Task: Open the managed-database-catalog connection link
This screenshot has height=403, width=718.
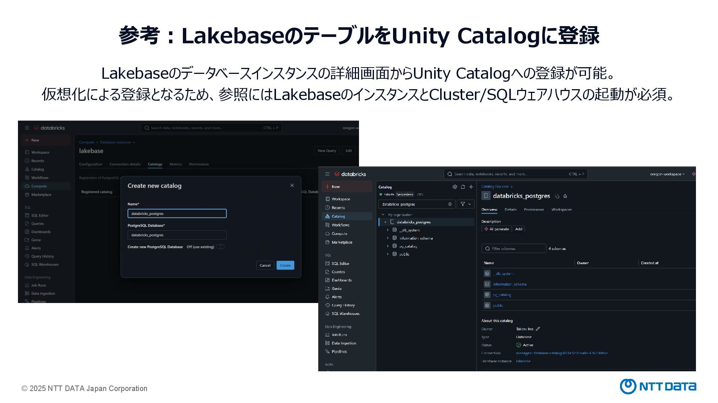Action: coord(562,353)
